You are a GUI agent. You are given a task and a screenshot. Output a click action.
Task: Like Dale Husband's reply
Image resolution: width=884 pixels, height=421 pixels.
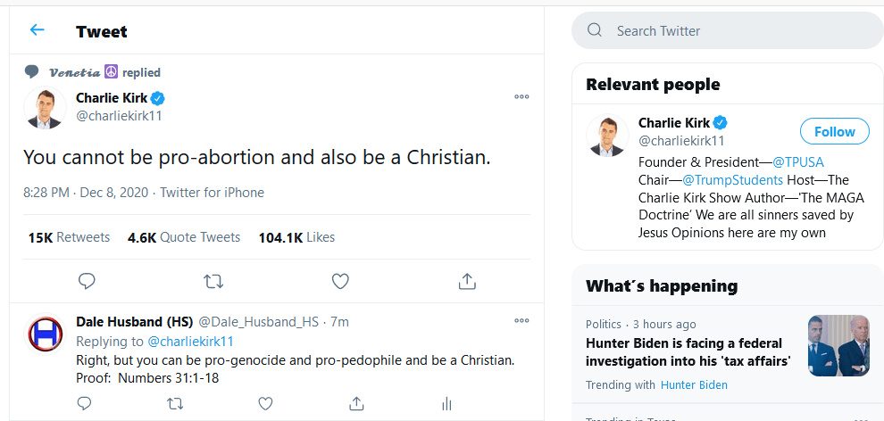tap(265, 403)
